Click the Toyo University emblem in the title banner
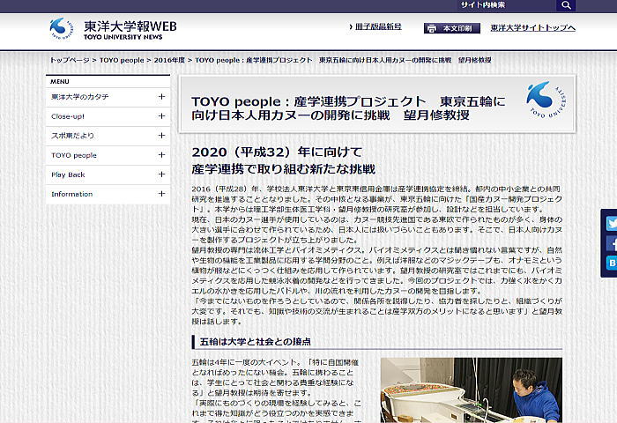617x423 pixels. point(546,100)
